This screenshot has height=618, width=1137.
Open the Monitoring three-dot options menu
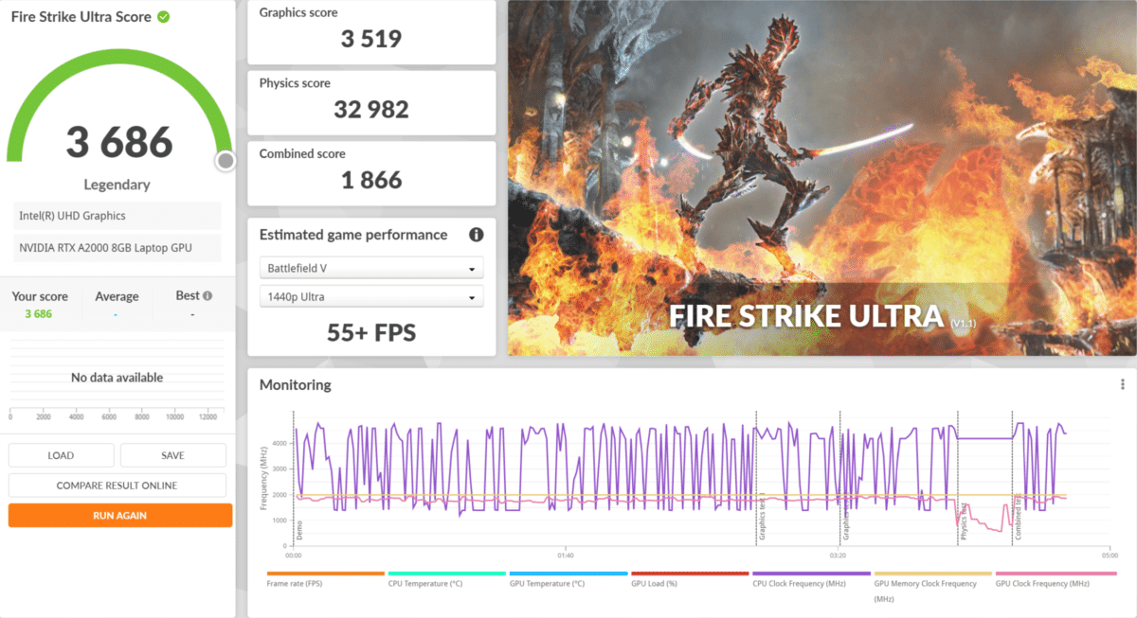pyautogui.click(x=1122, y=384)
